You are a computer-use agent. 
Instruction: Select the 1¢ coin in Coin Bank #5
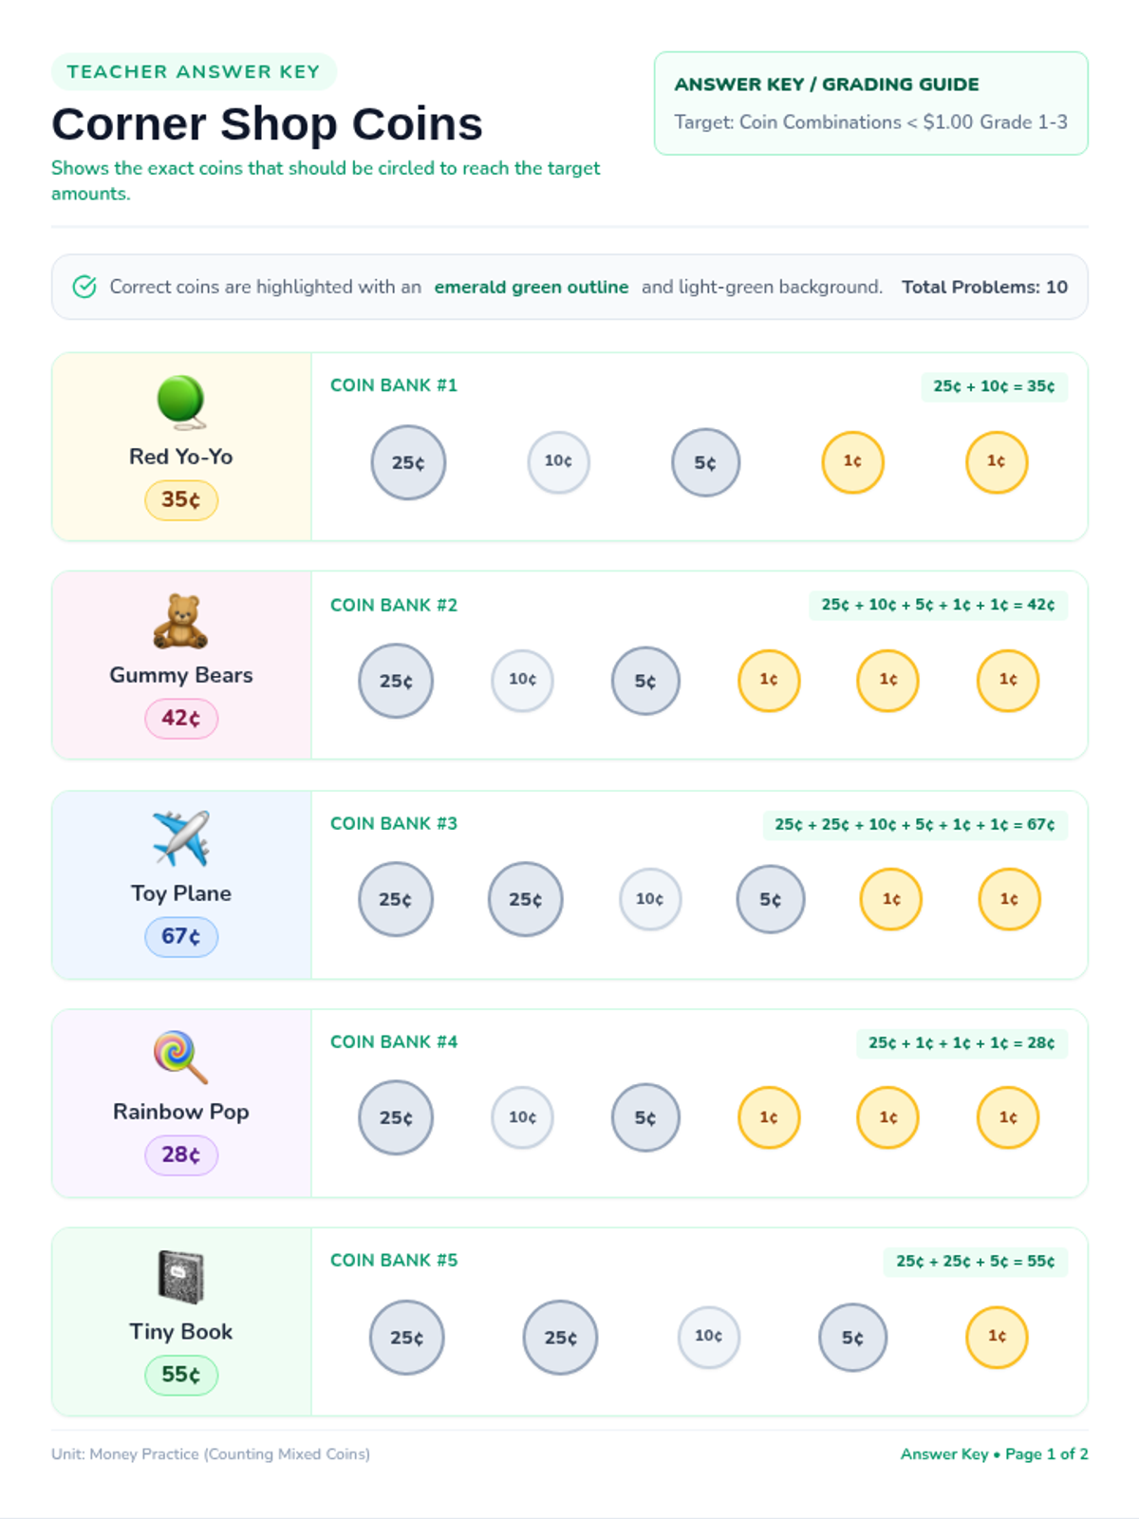point(997,1337)
